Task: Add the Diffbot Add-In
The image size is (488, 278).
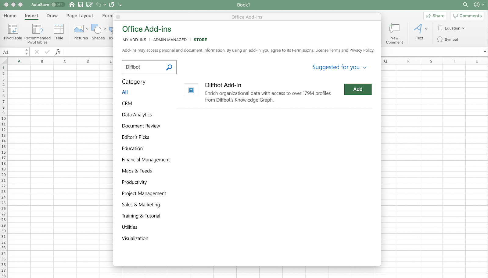Action: (358, 89)
